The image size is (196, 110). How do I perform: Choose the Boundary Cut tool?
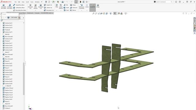(49, 10)
